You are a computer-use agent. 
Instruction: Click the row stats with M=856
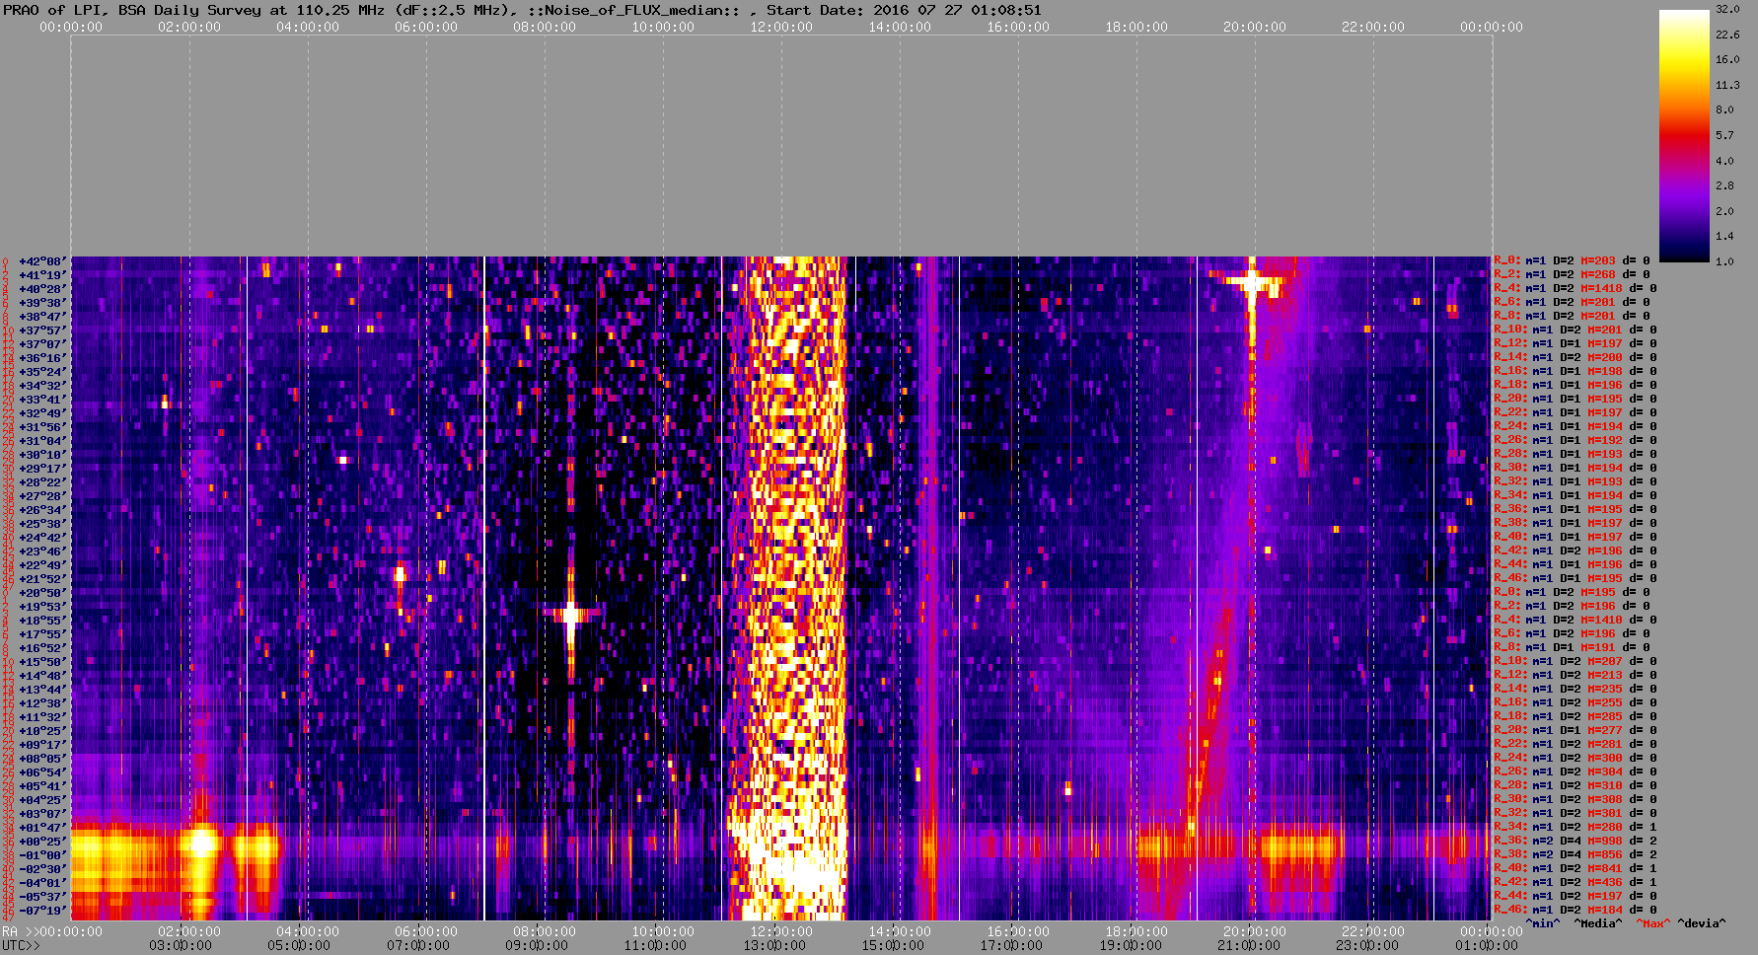point(1575,855)
